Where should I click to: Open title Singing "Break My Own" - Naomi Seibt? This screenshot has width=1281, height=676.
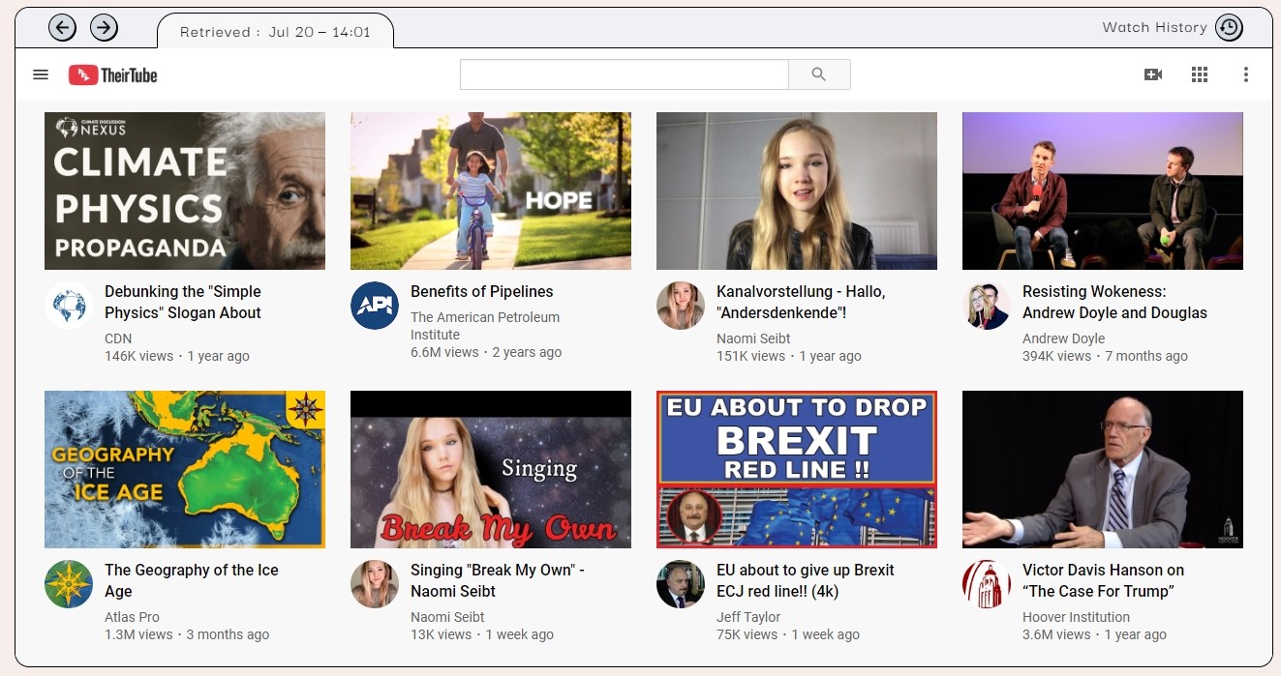point(498,580)
